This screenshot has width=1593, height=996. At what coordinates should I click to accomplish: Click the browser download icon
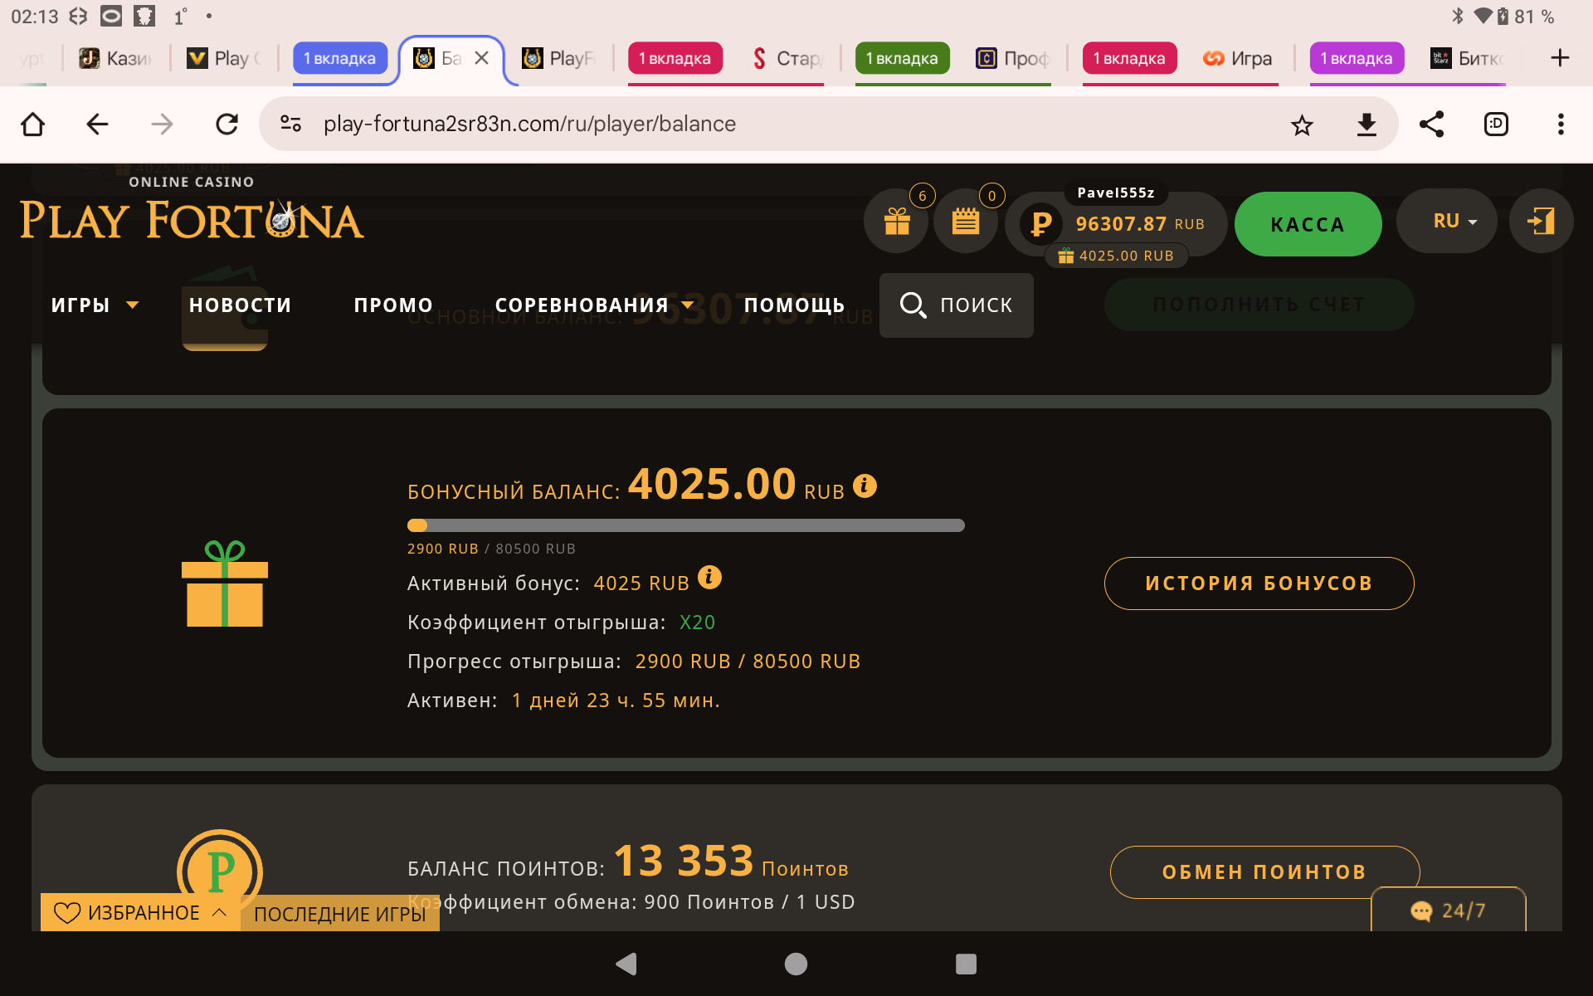click(1366, 124)
